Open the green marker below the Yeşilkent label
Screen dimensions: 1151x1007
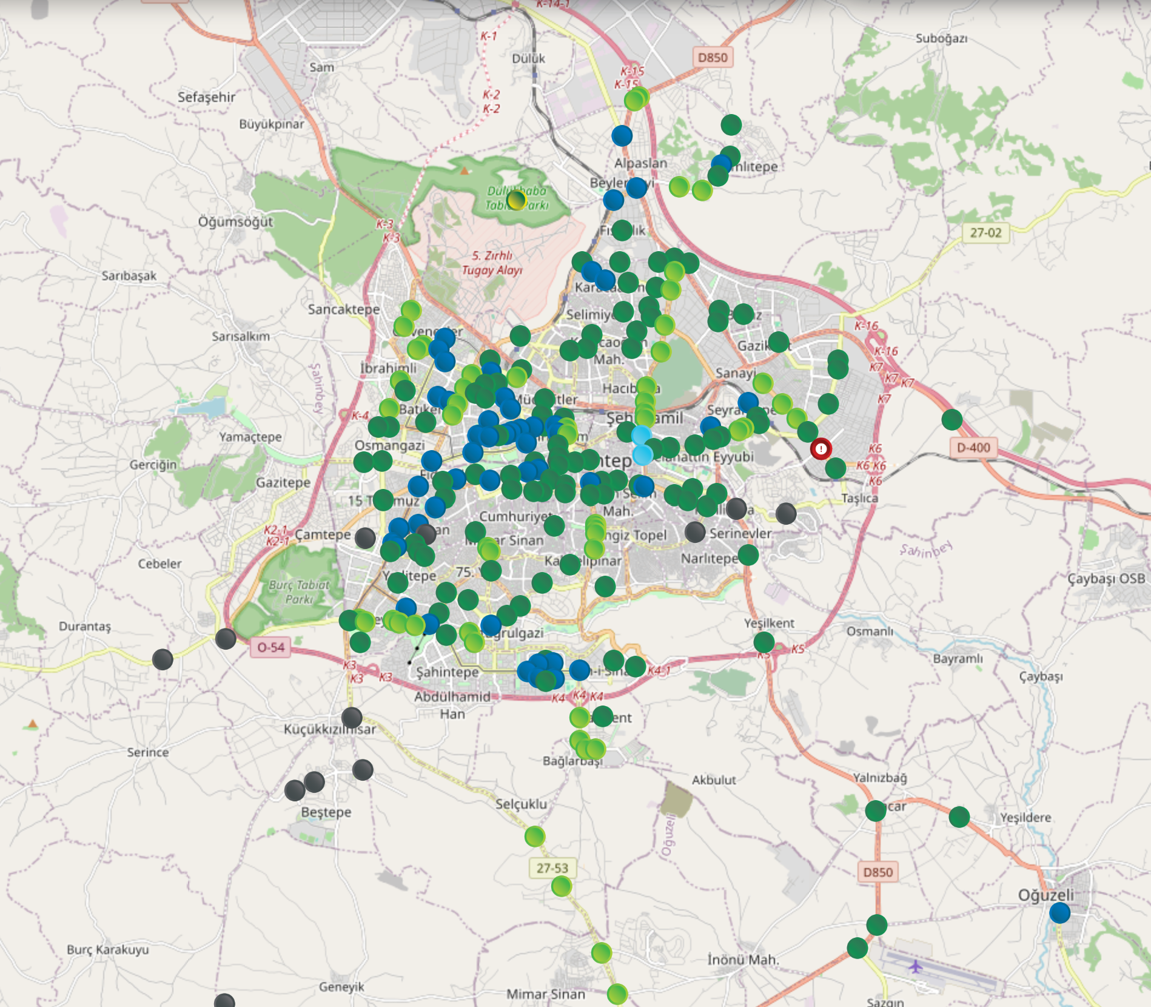(763, 642)
